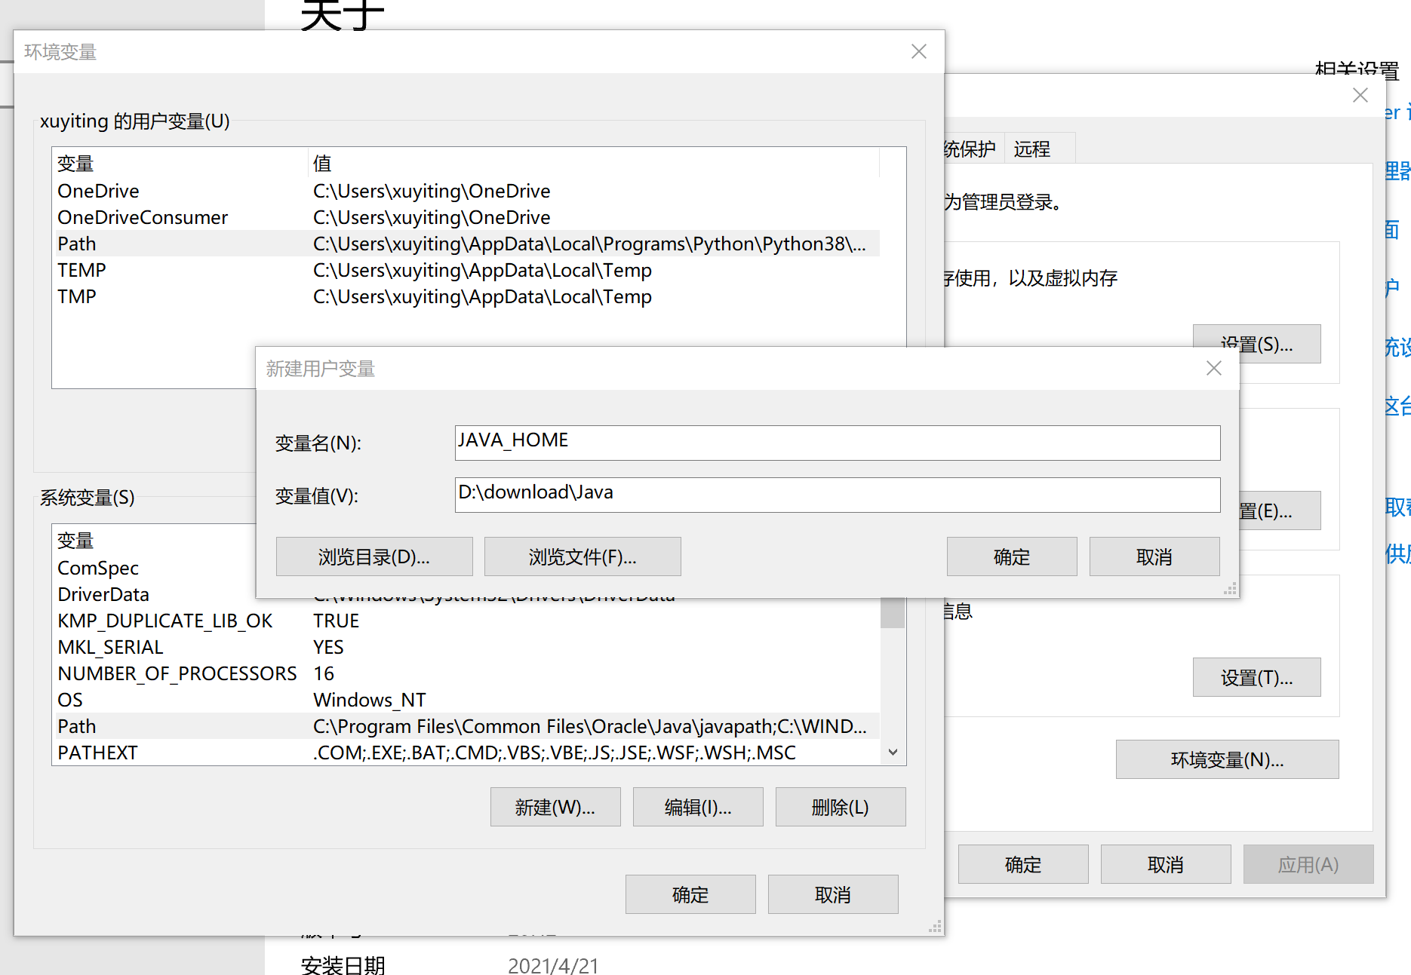Click 确定 in system properties window
Image resolution: width=1411 pixels, height=975 pixels.
coord(1023,864)
